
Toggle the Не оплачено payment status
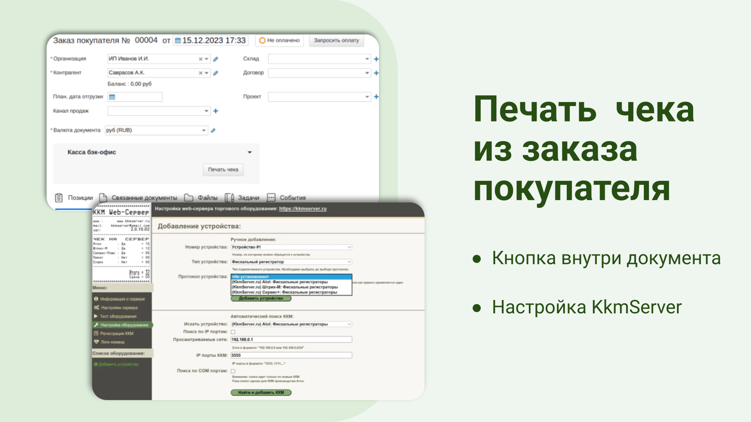279,40
